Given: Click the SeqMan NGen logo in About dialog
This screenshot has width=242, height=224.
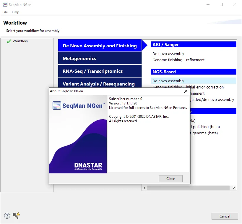Looking at the screenshot, I should pos(79,106).
